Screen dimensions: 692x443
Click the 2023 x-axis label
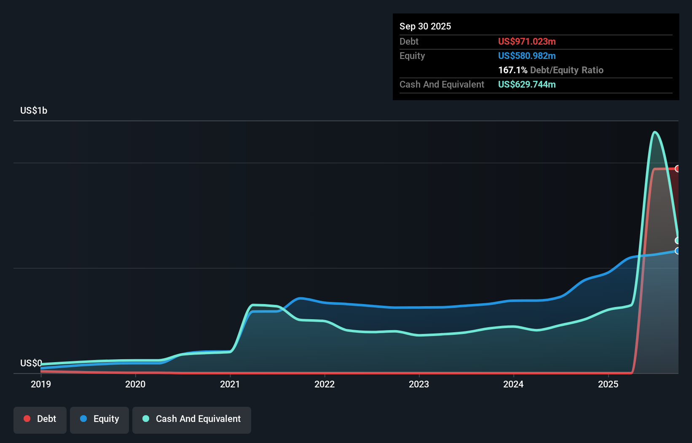pos(419,384)
